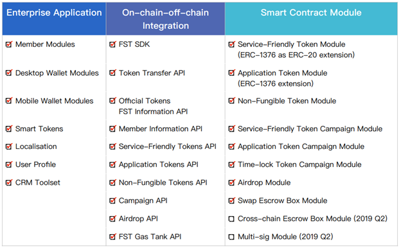Uncheck the Member Modules checkbox
401x249 pixels.
click(x=9, y=44)
